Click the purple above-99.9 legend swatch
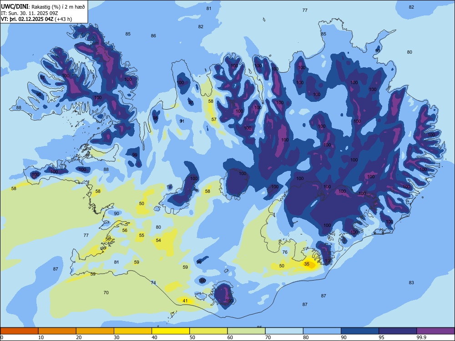Image resolution: width=455 pixels, height=341 pixels. (x=435, y=331)
